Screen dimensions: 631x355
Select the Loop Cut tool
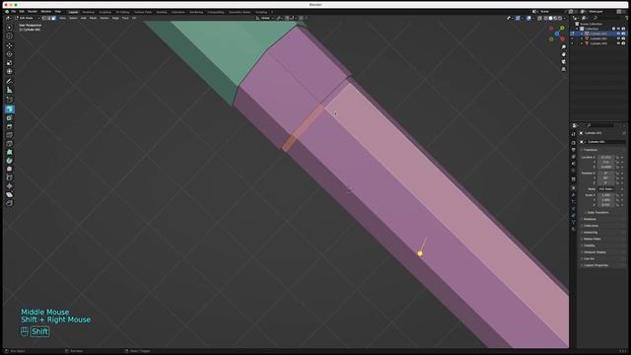pos(9,135)
